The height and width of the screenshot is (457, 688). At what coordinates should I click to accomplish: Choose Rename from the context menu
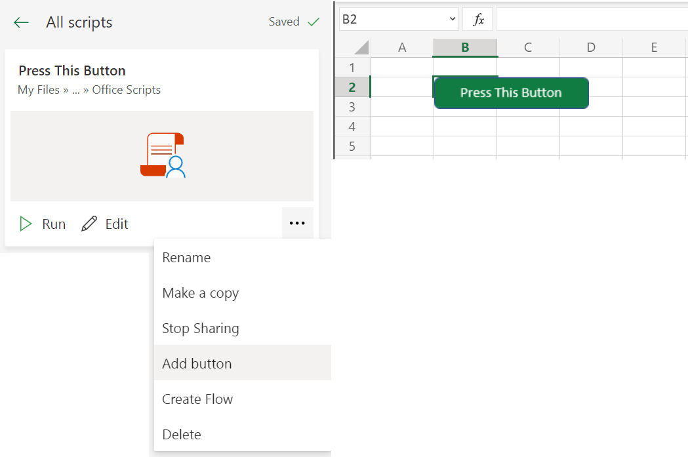tap(186, 258)
